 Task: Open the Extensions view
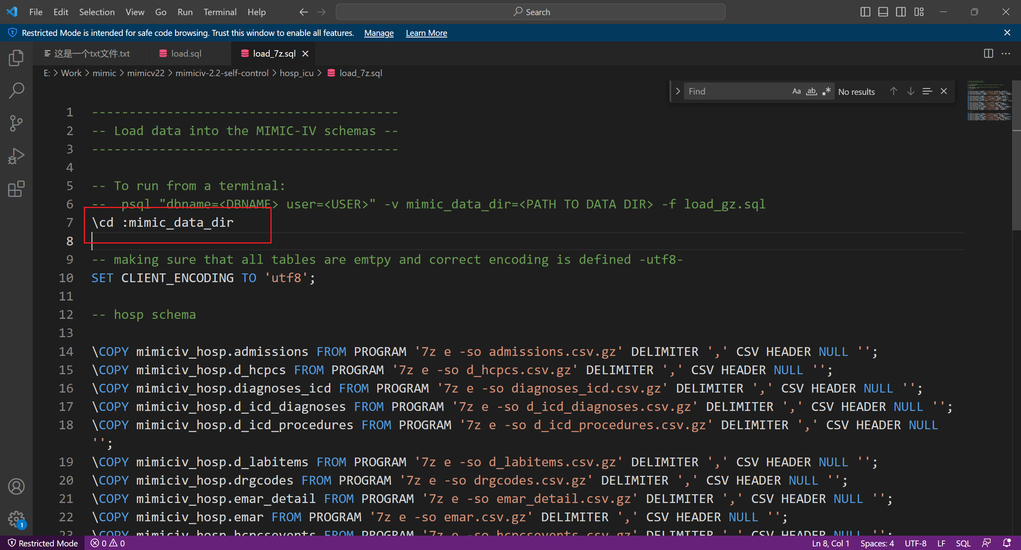(x=16, y=189)
